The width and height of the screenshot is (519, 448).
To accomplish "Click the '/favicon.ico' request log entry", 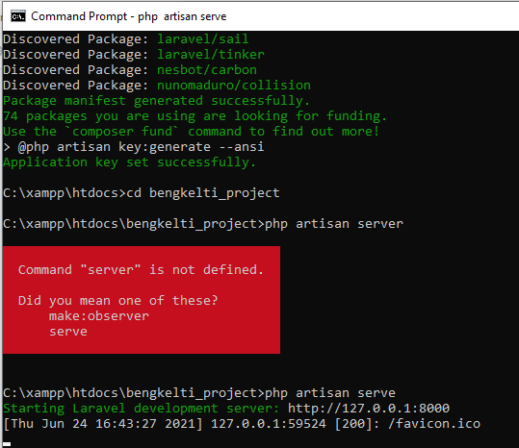I will (434, 424).
